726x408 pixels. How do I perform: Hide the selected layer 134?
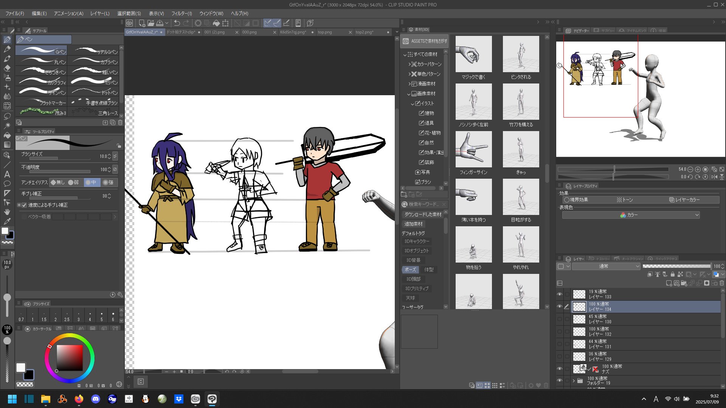point(560,306)
